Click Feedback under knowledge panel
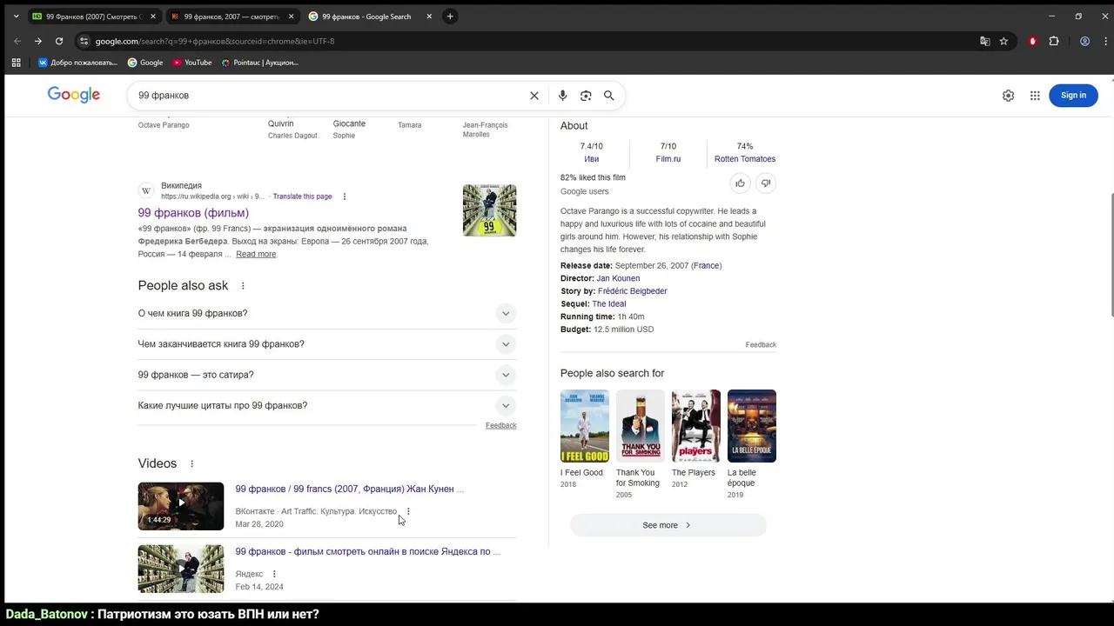The image size is (1114, 626). (x=761, y=345)
